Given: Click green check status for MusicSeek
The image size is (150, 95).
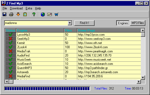Looking at the screenshot, I should (x=10, y=60).
